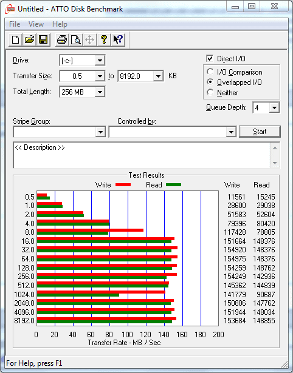Select the Overlapped I/O radio button
This screenshot has width=293, height=373.
point(210,82)
